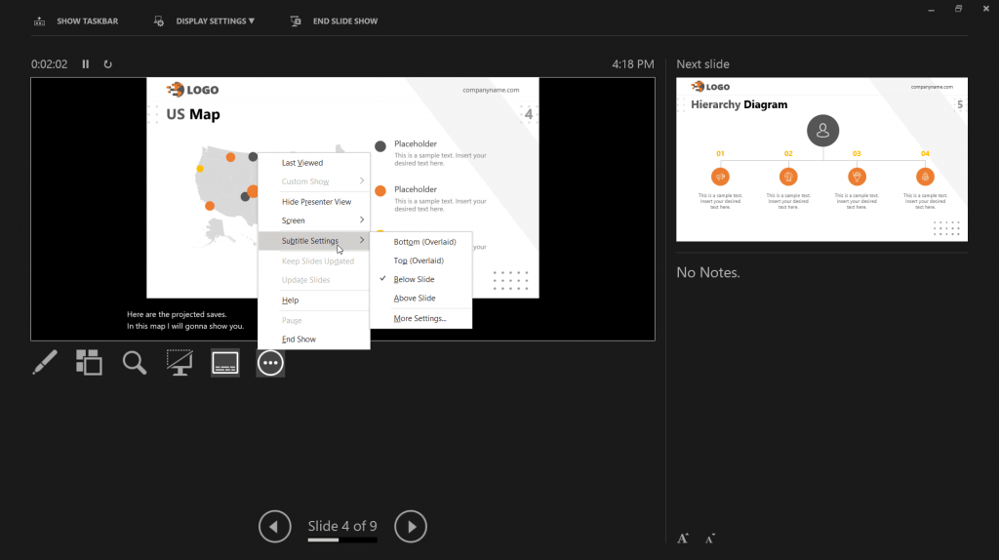Expand the Screen submenu arrow
Viewport: 999px width, 560px height.
[x=362, y=220]
